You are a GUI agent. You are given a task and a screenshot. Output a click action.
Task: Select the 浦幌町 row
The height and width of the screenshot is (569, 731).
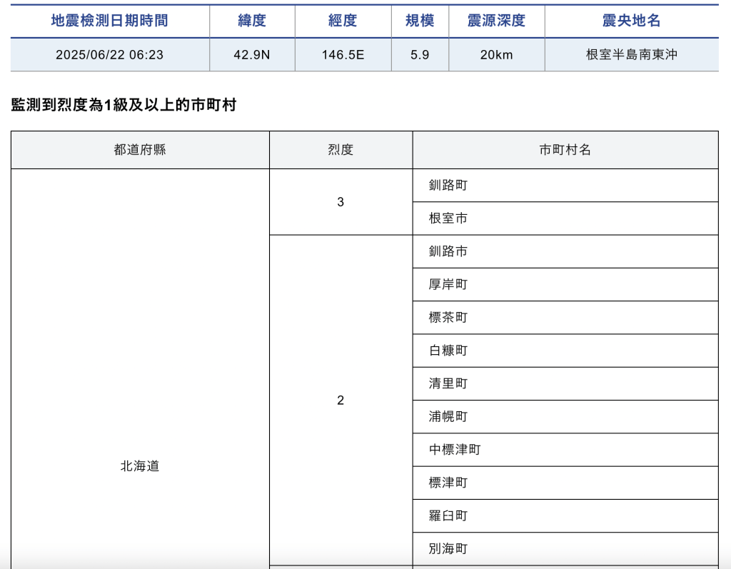pos(565,417)
